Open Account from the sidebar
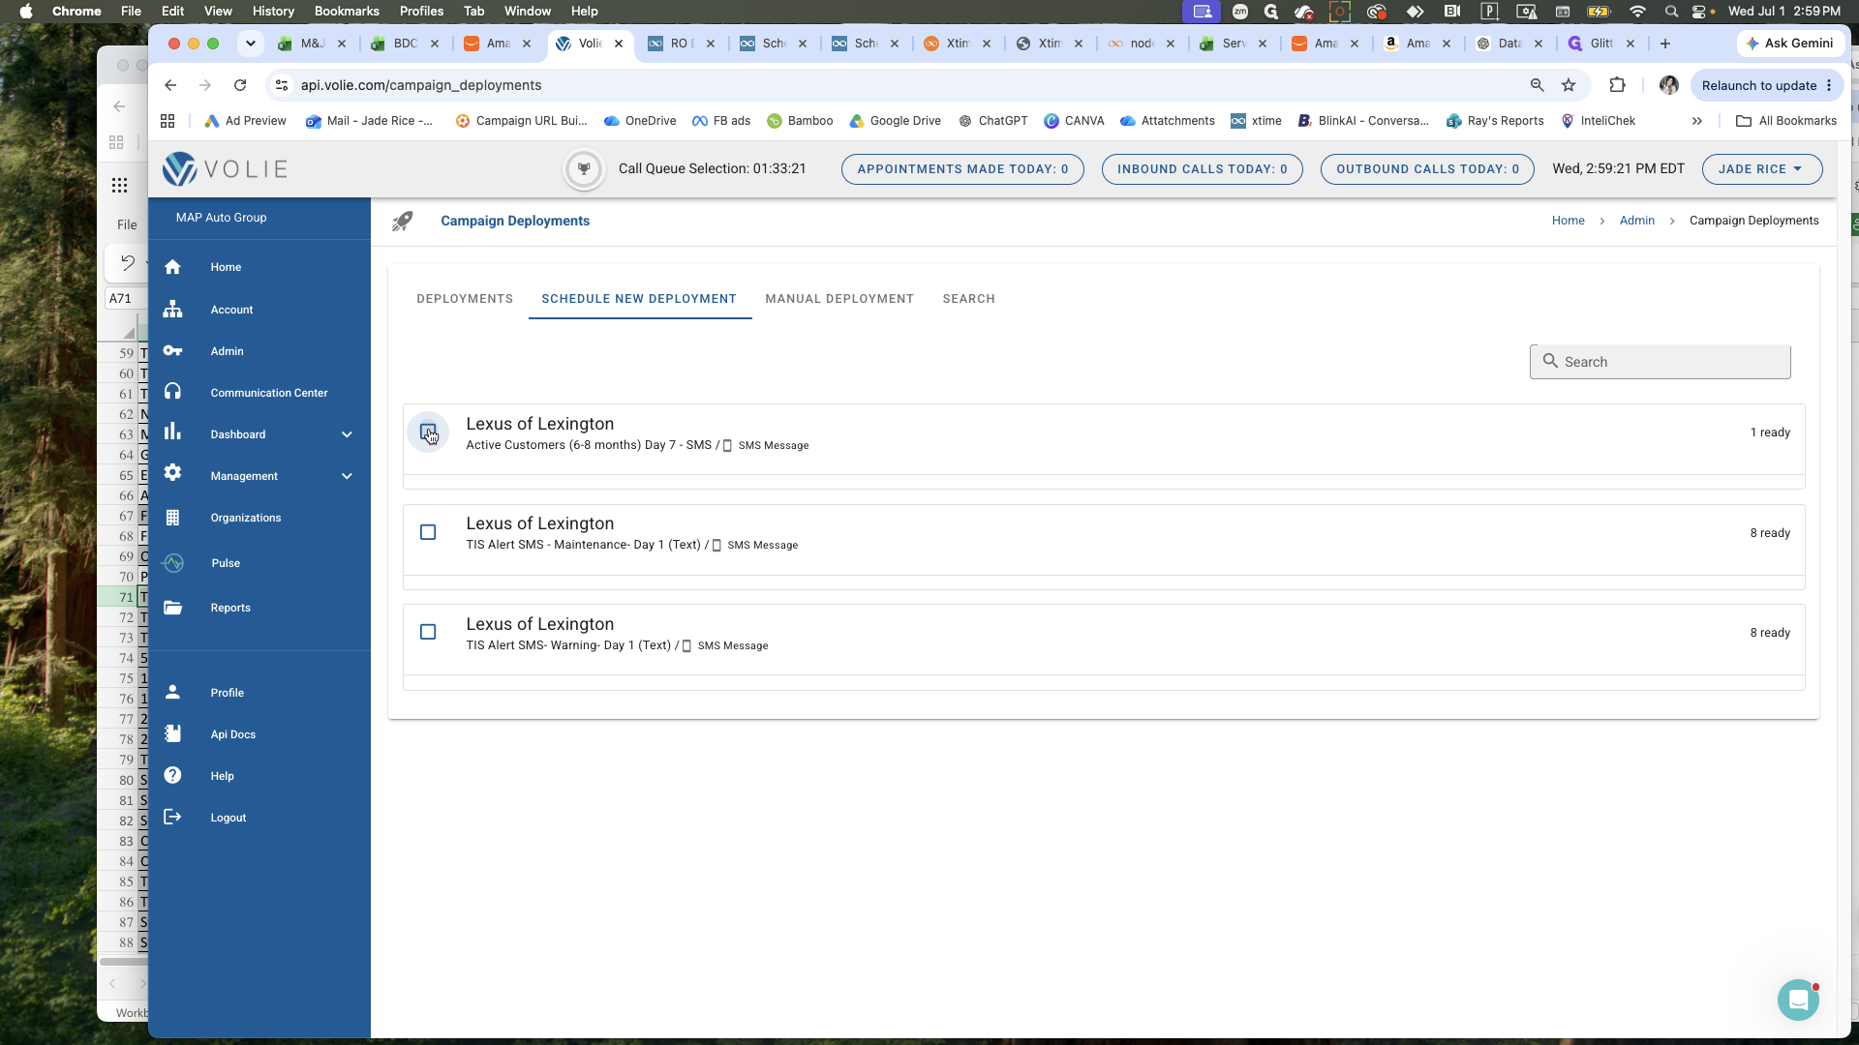 [231, 310]
